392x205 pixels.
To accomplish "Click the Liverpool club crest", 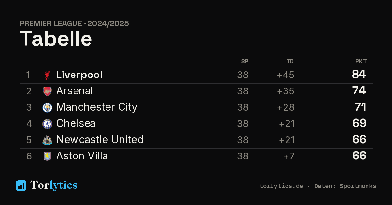I will (47, 75).
